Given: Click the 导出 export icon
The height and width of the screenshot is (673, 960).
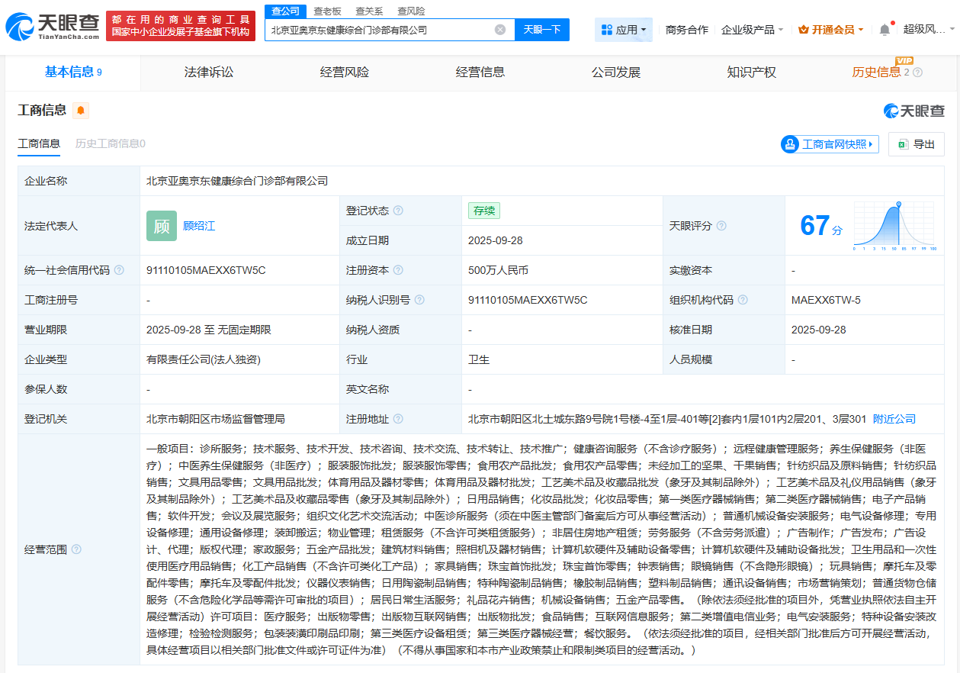Looking at the screenshot, I should point(904,144).
